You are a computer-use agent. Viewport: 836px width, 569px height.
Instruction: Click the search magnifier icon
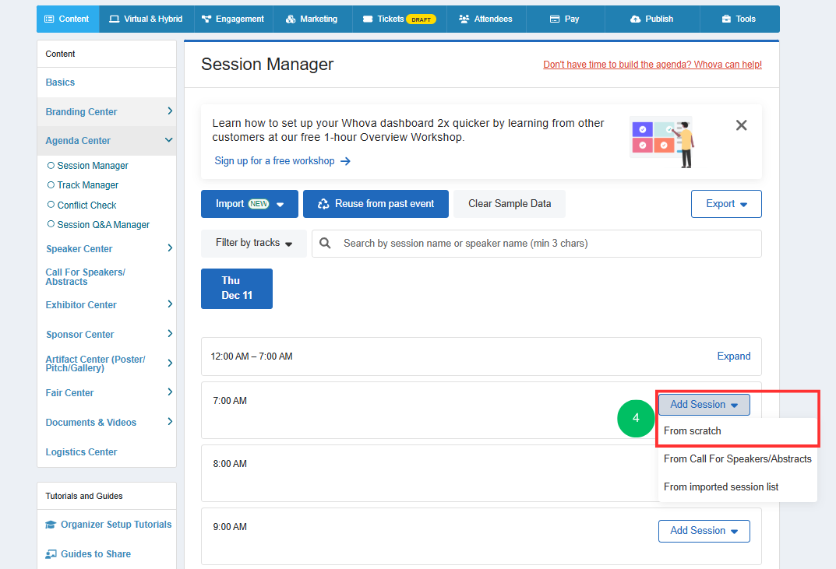click(325, 244)
